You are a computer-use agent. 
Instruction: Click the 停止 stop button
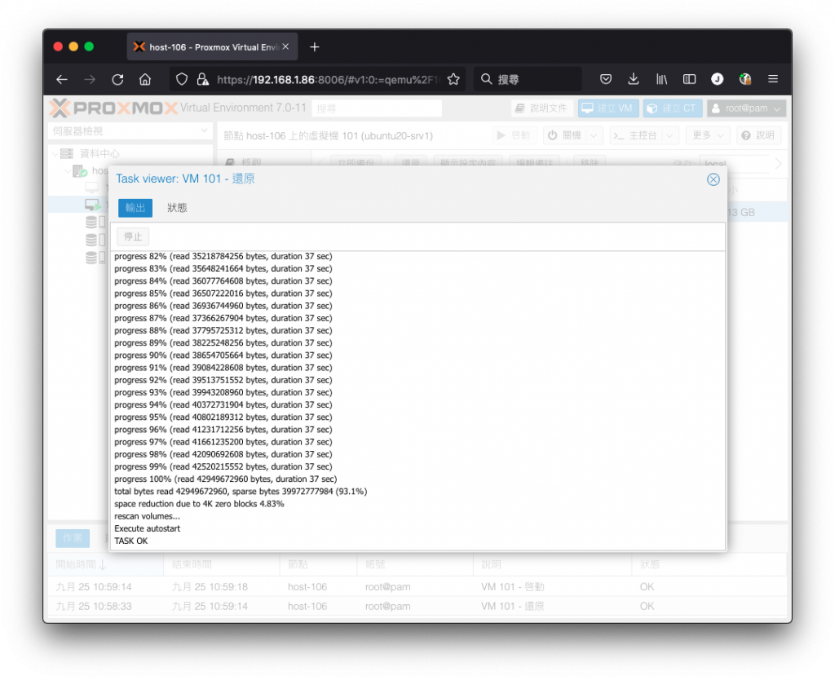tap(133, 236)
